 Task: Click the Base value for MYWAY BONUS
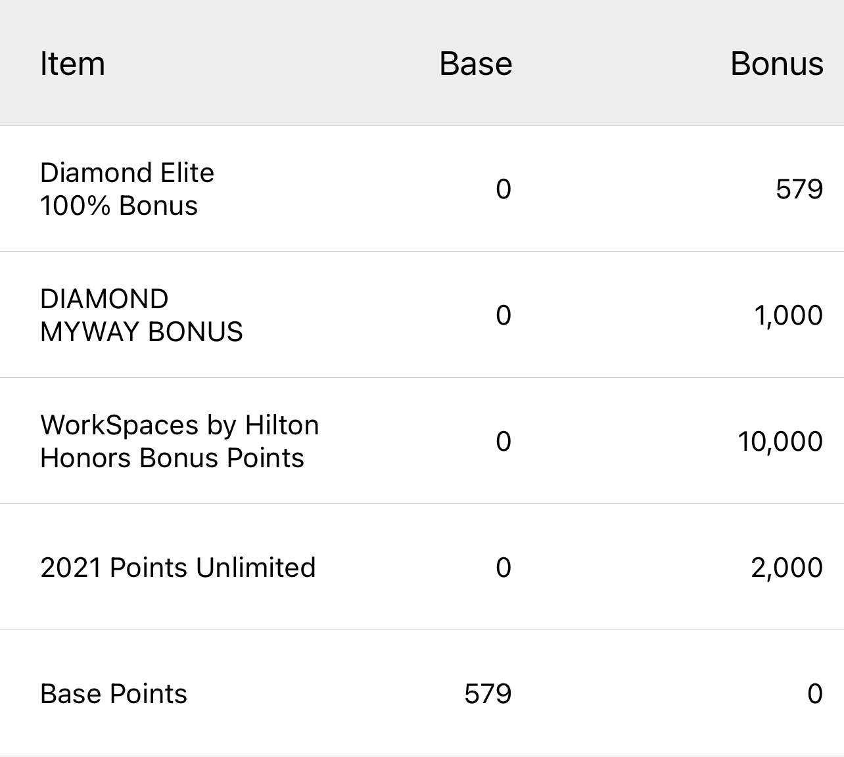click(503, 315)
